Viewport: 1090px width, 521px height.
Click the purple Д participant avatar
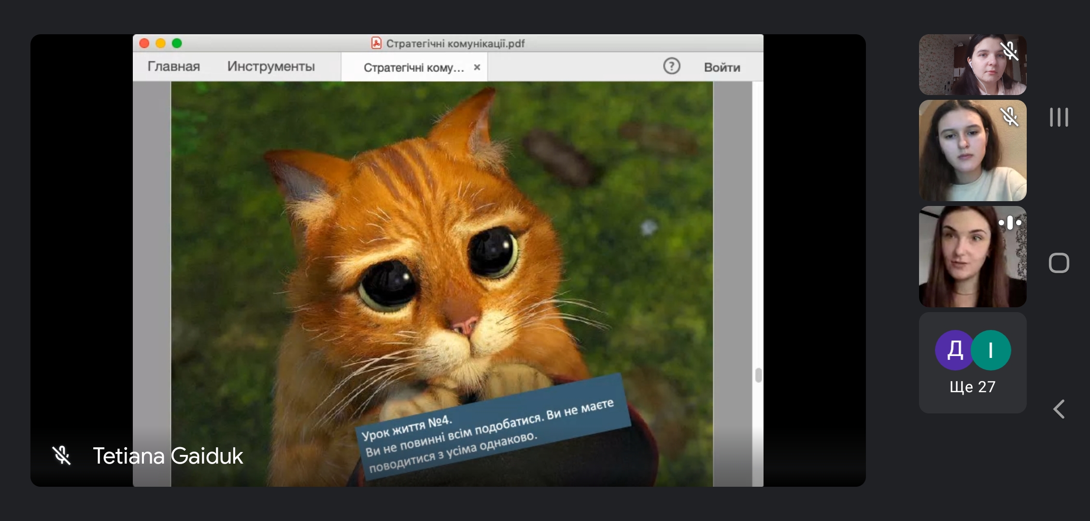click(x=954, y=350)
